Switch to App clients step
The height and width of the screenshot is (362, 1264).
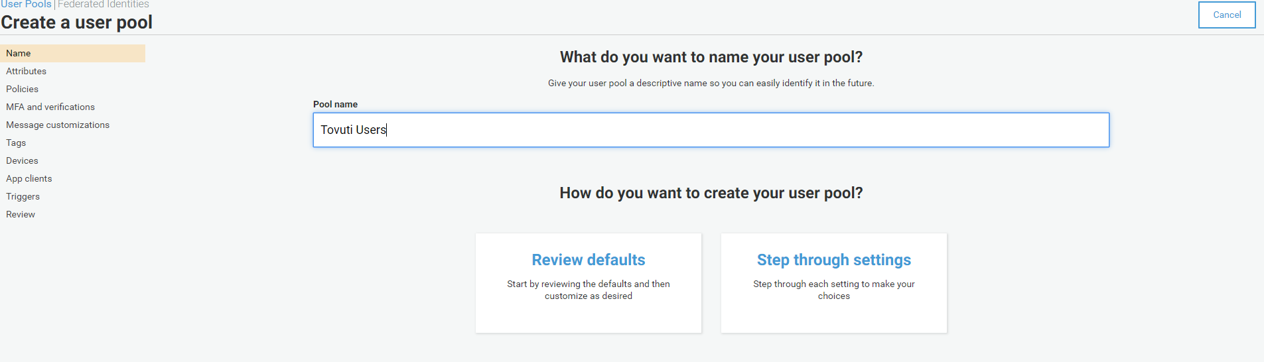[x=29, y=178]
